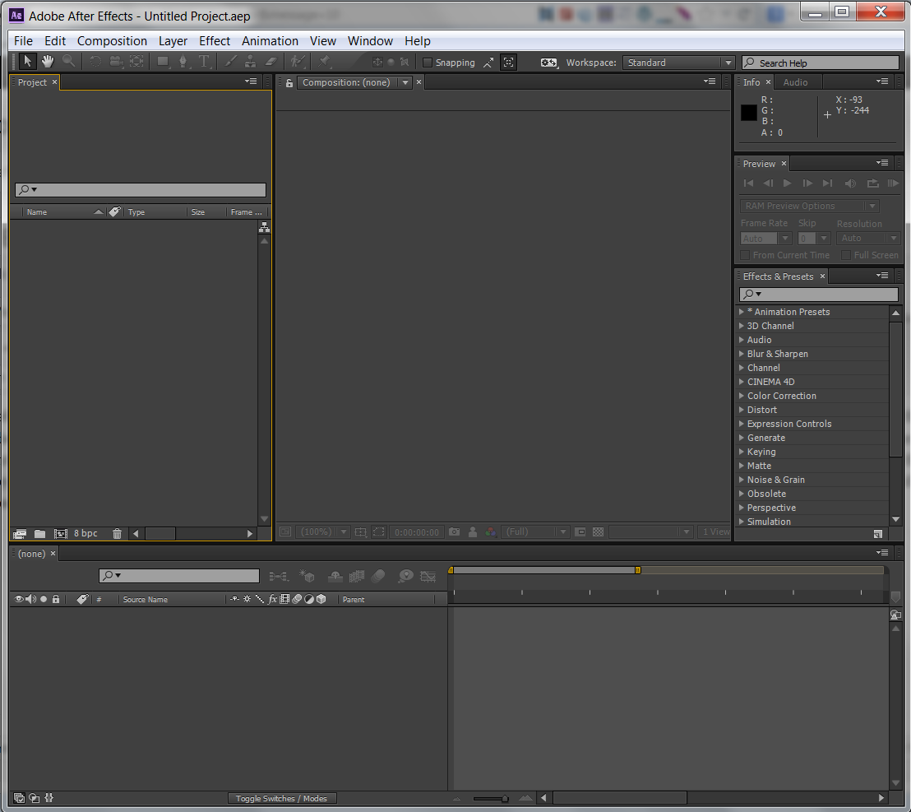911x812 pixels.
Task: Select the Eraser tool
Action: tap(271, 61)
